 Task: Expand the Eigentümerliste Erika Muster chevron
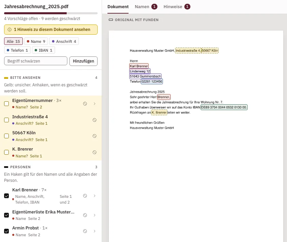pyautogui.click(x=95, y=215)
